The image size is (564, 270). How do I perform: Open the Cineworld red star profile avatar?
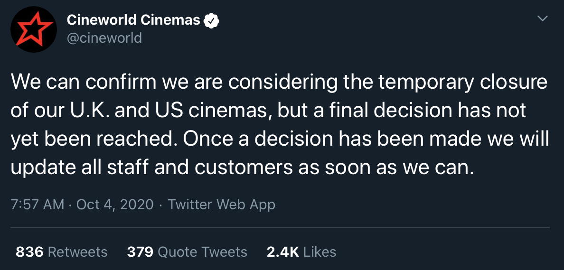[x=33, y=29]
